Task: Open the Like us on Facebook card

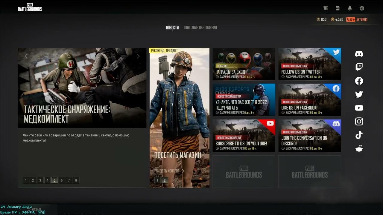Action: click(x=310, y=100)
